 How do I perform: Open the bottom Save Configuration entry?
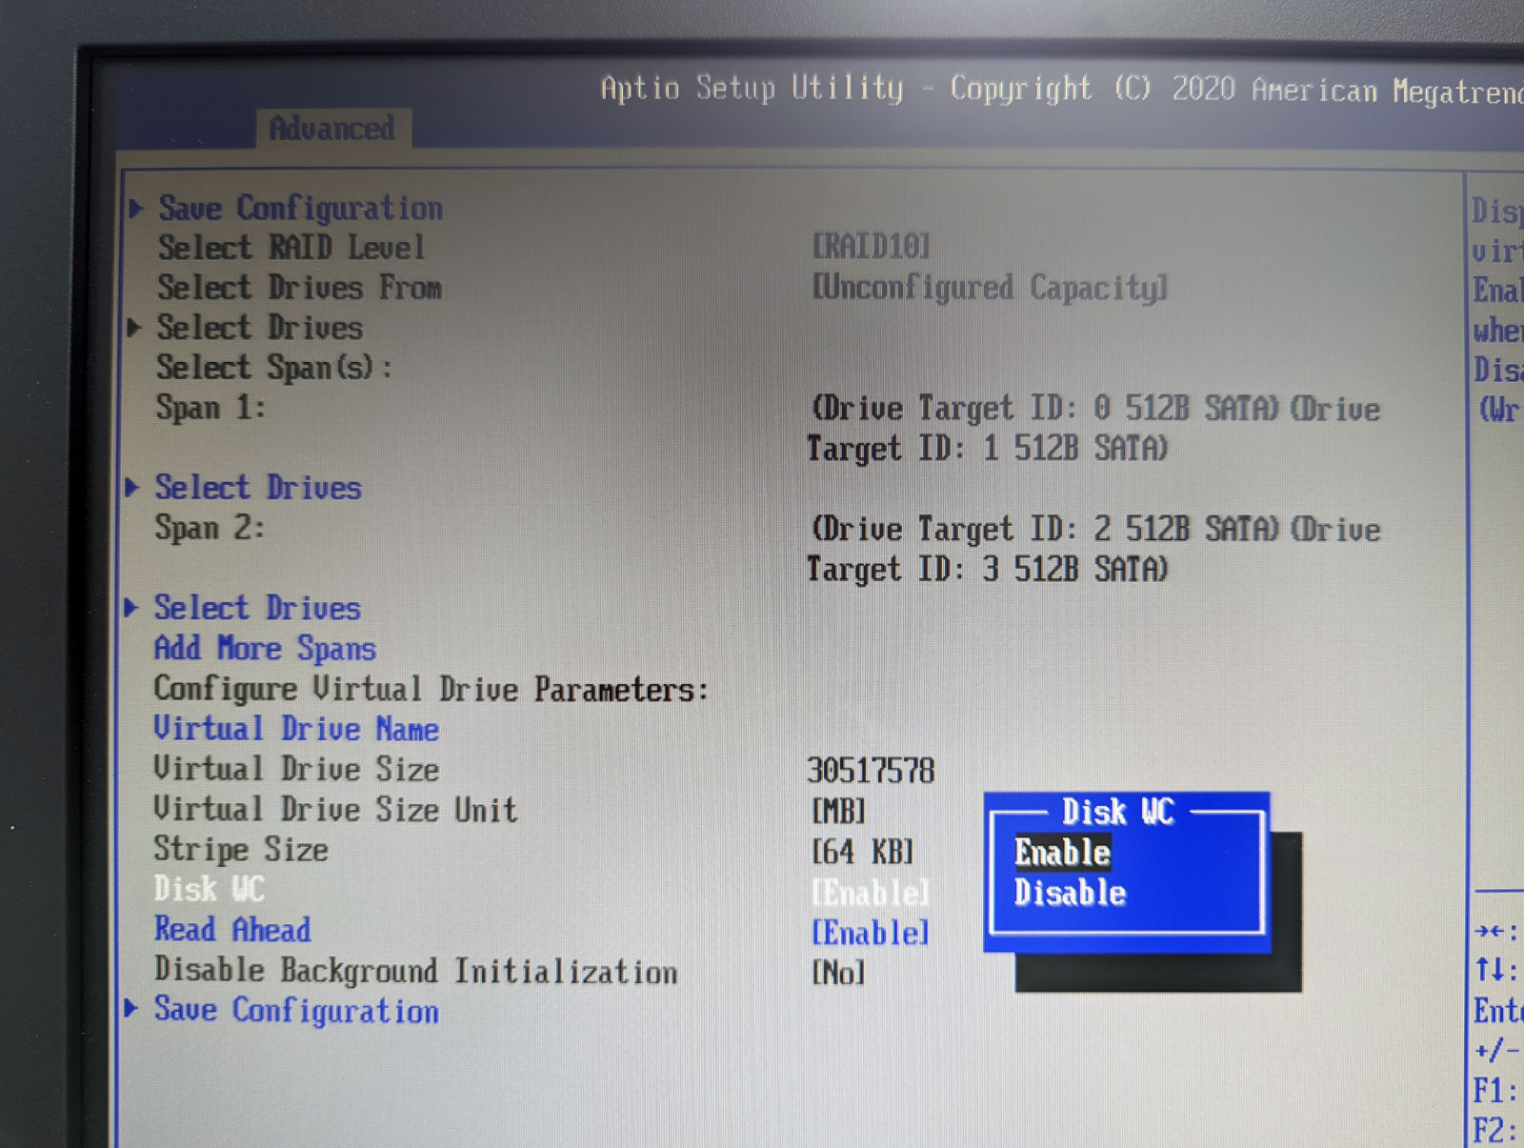click(x=296, y=1010)
